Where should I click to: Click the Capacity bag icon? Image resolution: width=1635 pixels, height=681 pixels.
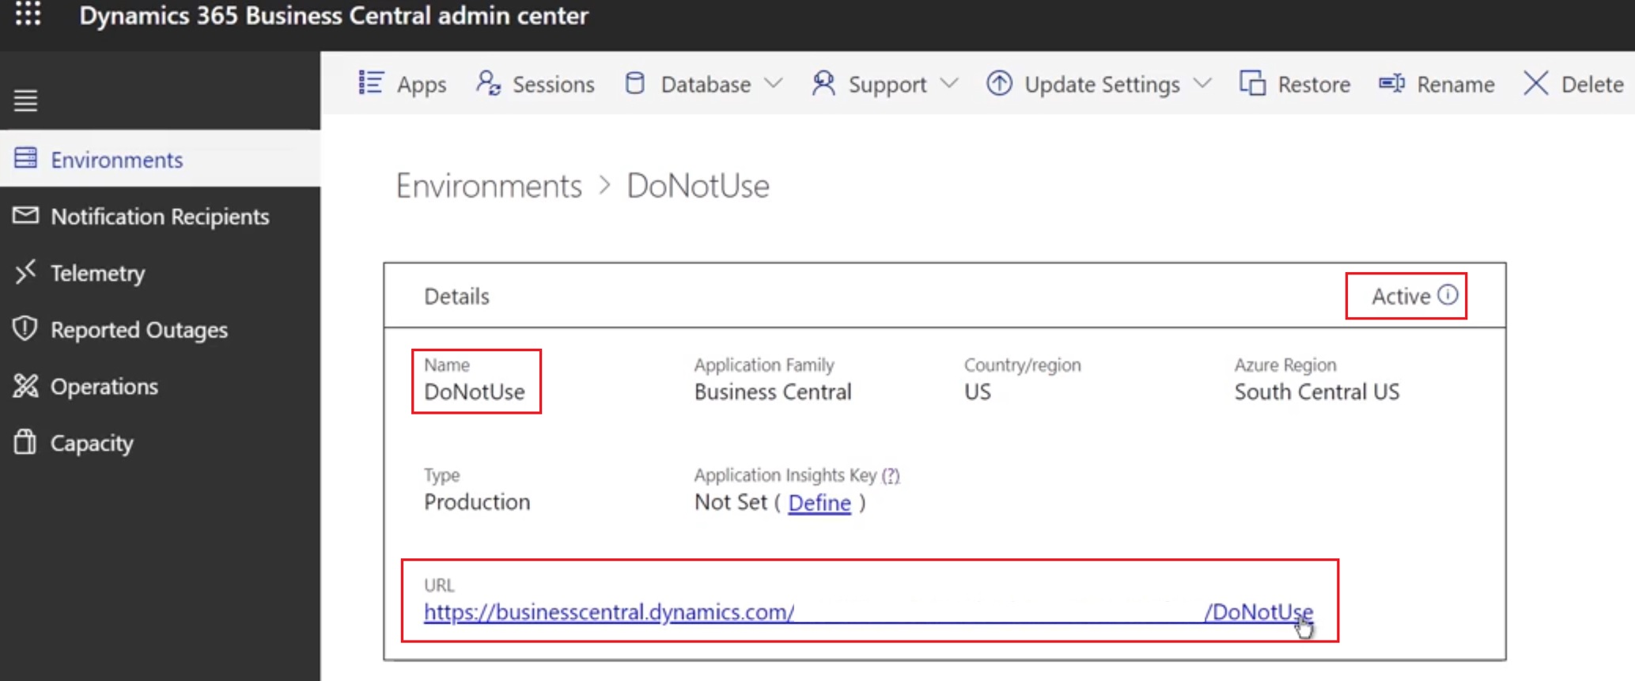25,442
